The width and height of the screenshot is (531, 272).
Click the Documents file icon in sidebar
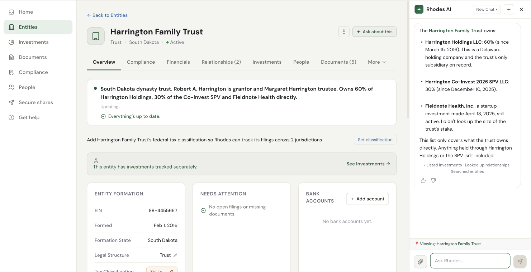(11, 57)
